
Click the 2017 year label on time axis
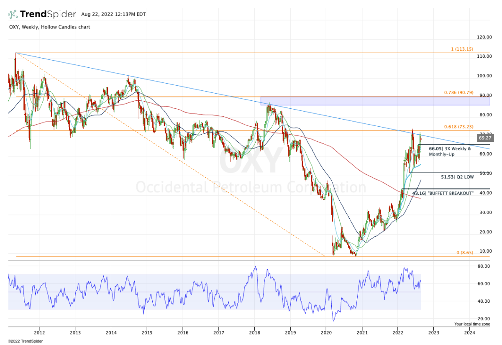[x=218, y=333]
